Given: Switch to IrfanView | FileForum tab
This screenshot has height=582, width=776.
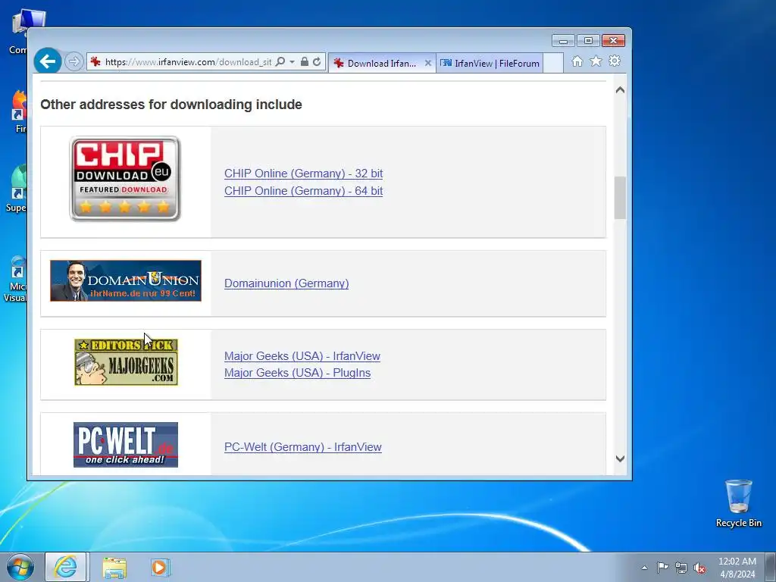Looking at the screenshot, I should 490,63.
